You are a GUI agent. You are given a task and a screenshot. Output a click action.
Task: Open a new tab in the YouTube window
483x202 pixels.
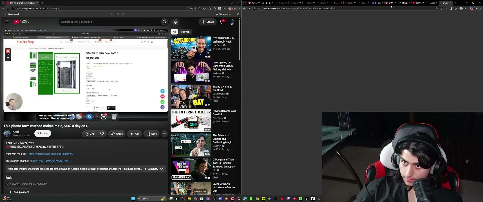pos(42,3)
